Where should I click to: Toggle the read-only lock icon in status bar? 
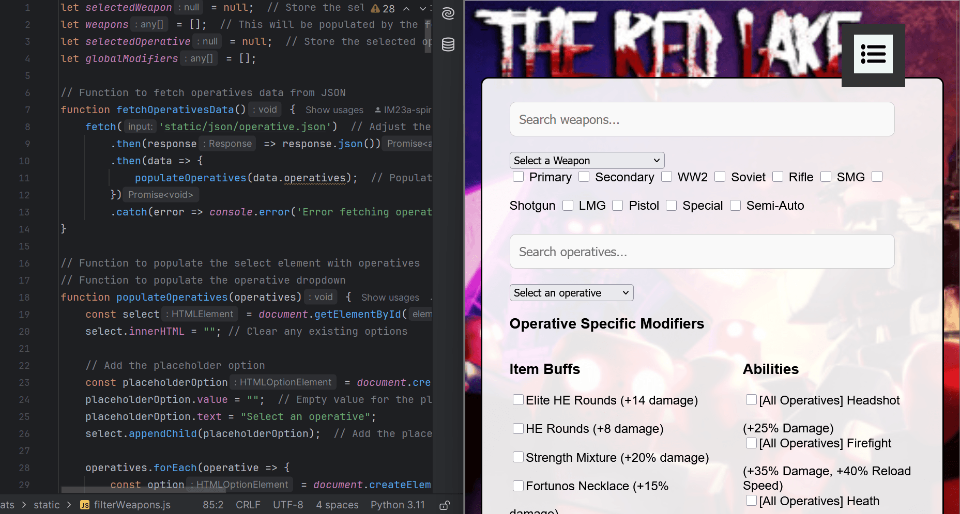click(444, 505)
